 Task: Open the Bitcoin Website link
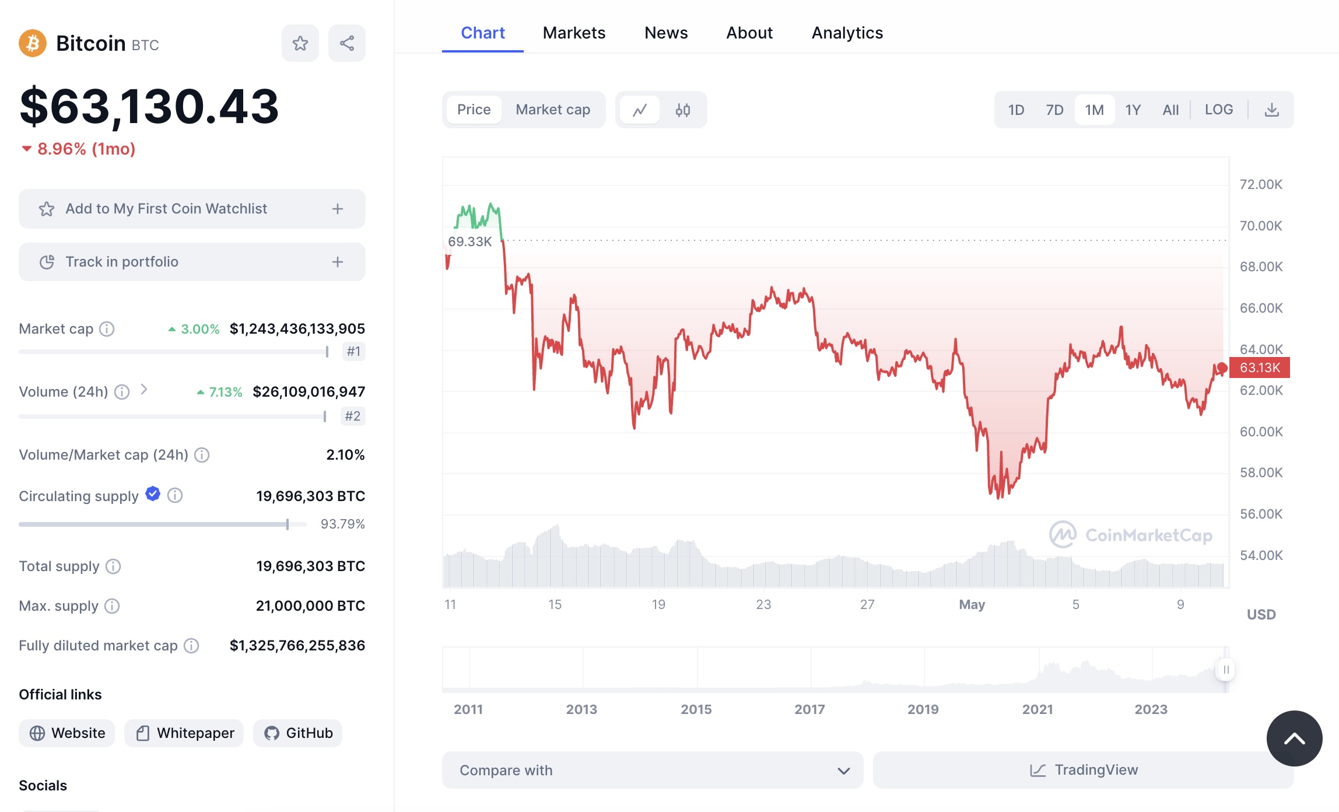(x=67, y=733)
